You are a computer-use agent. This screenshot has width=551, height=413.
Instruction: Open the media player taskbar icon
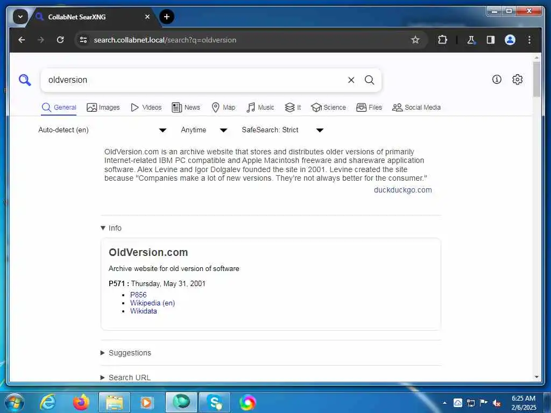[x=146, y=402]
